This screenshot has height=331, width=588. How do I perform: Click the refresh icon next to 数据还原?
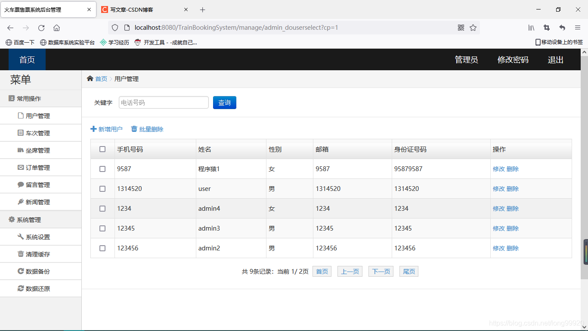pos(21,288)
